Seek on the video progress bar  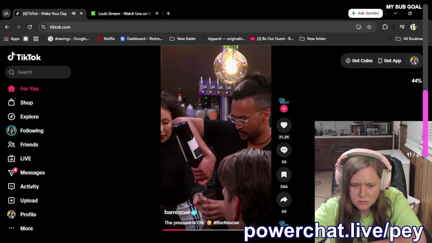[216, 230]
